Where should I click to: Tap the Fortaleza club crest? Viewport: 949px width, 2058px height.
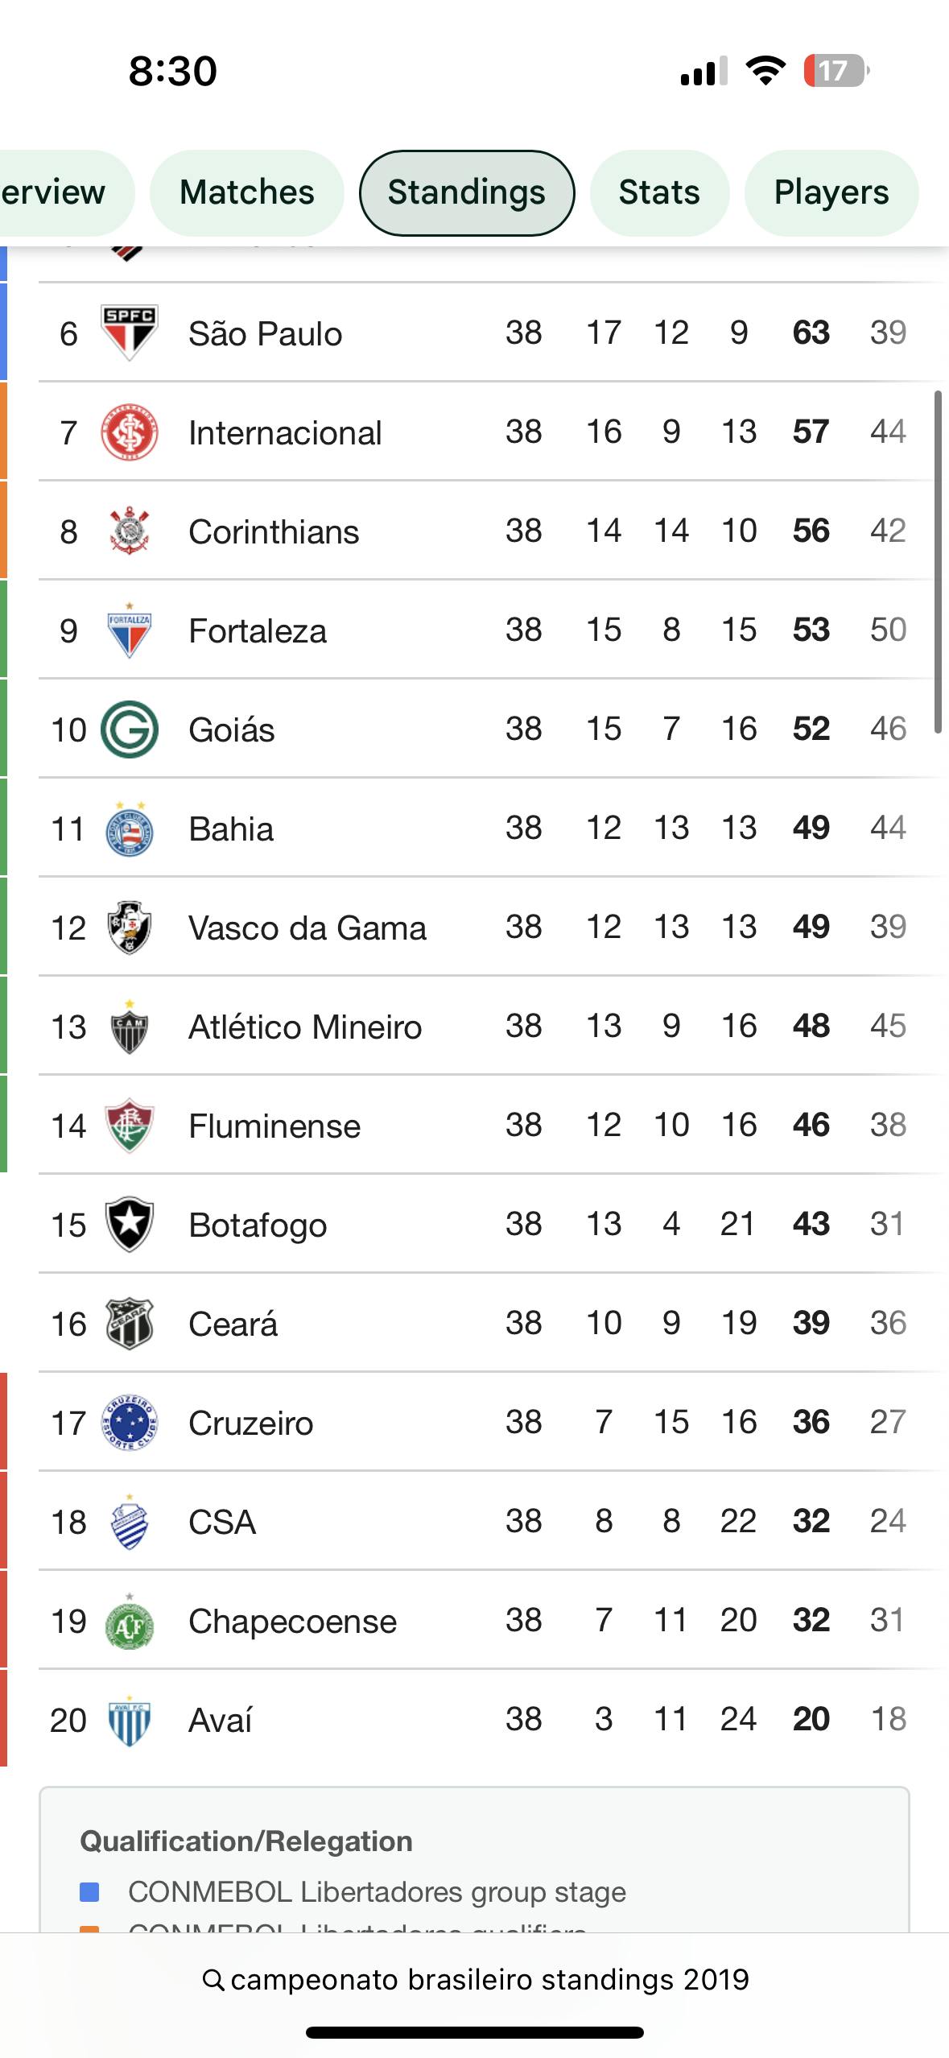(129, 630)
